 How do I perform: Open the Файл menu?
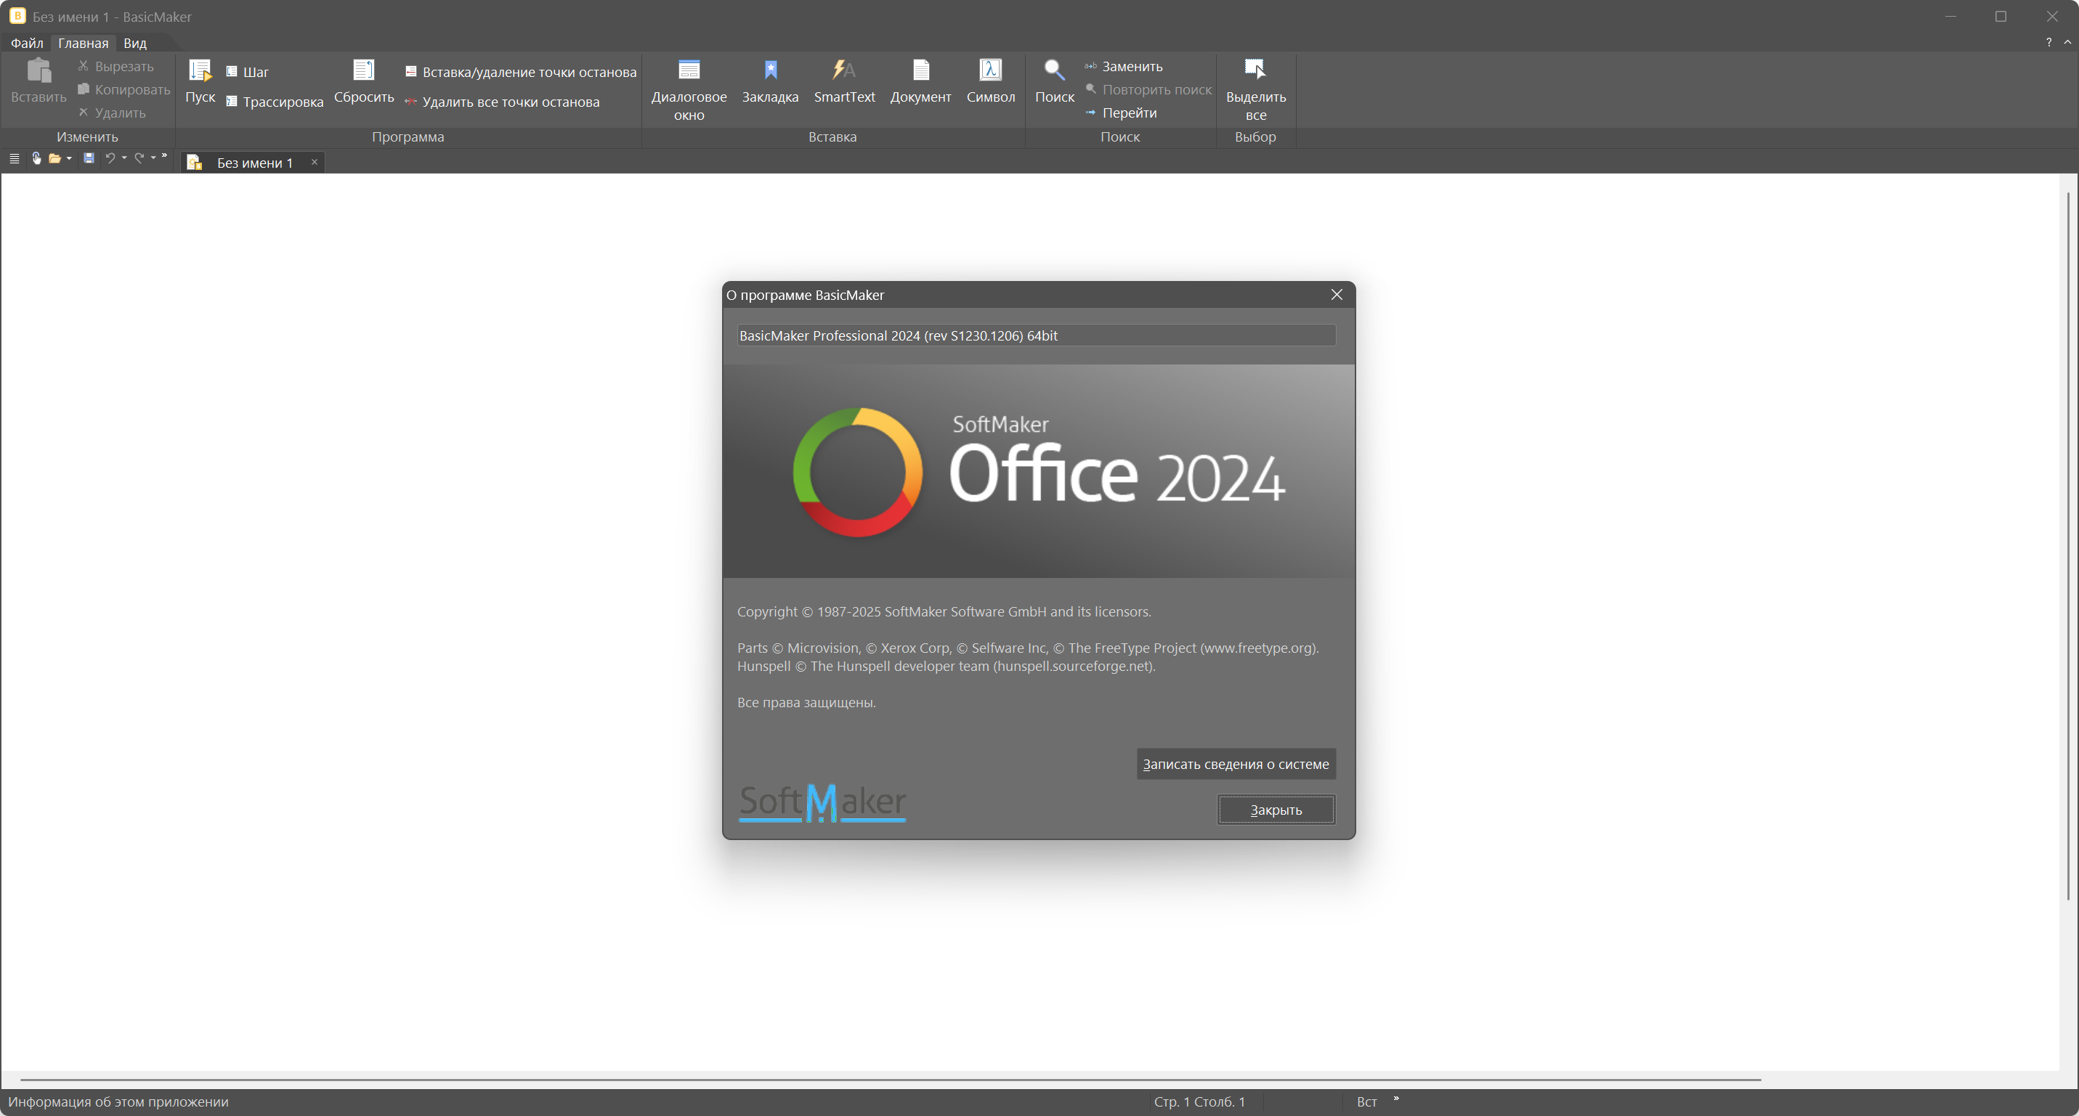(x=27, y=43)
